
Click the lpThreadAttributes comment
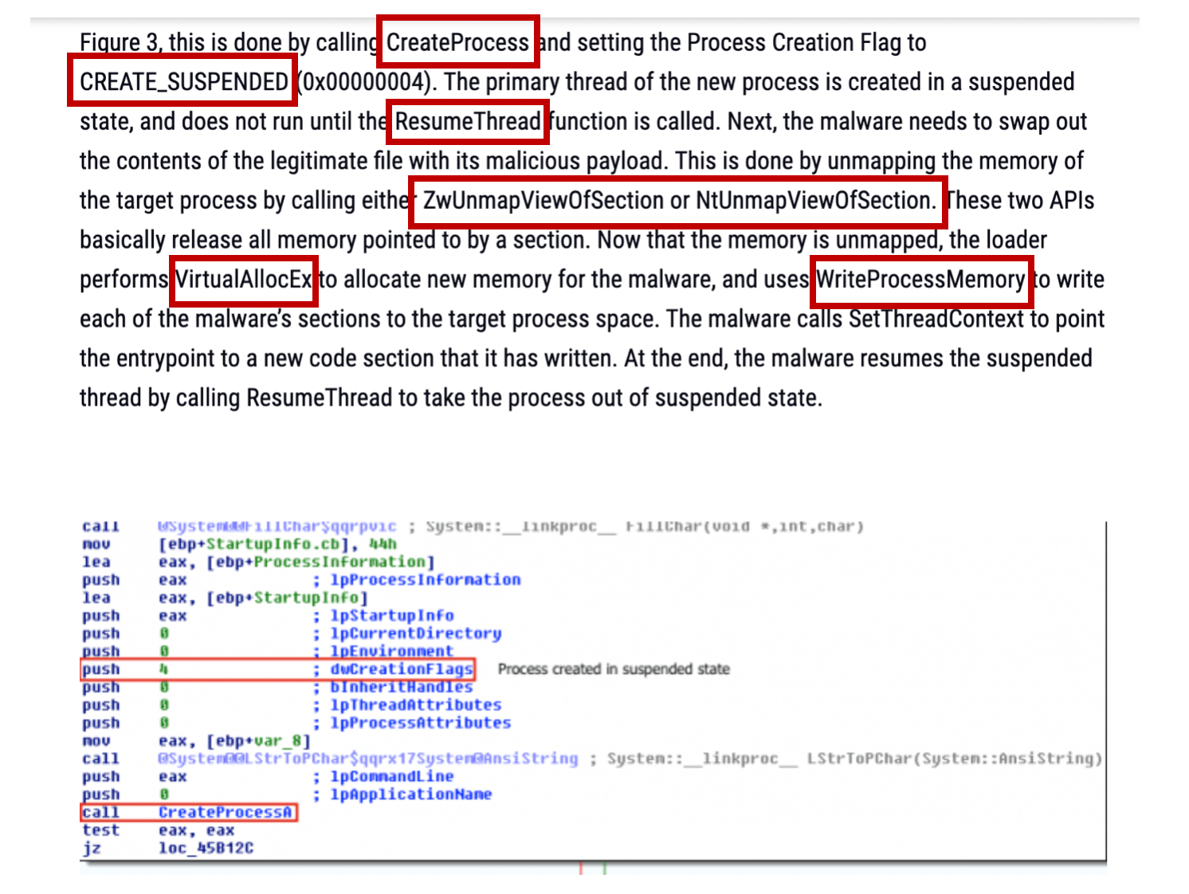click(x=415, y=705)
